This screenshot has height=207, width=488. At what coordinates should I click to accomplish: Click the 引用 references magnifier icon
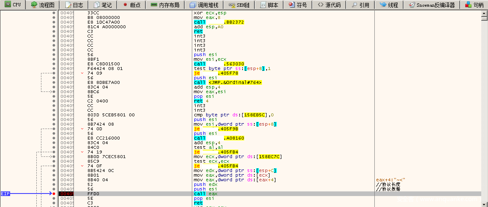point(354,5)
